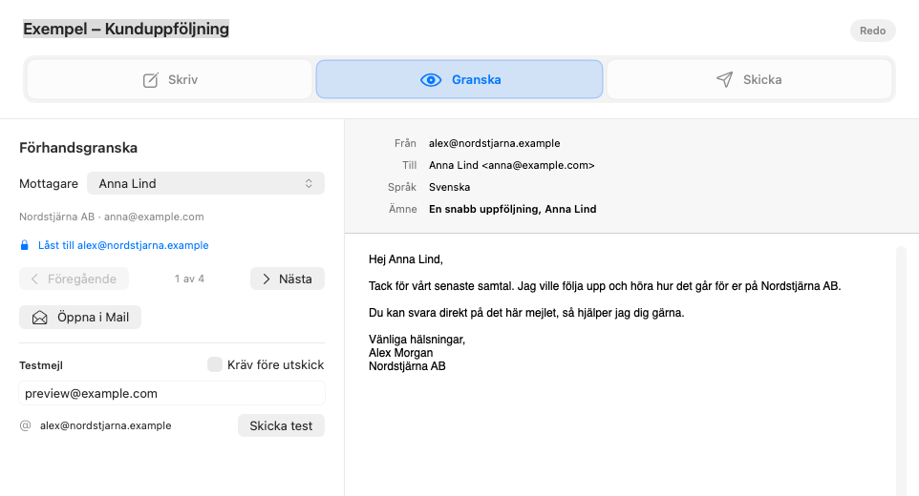Image resolution: width=919 pixels, height=496 pixels.
Task: Click the blue lock icon
Action: pos(24,245)
